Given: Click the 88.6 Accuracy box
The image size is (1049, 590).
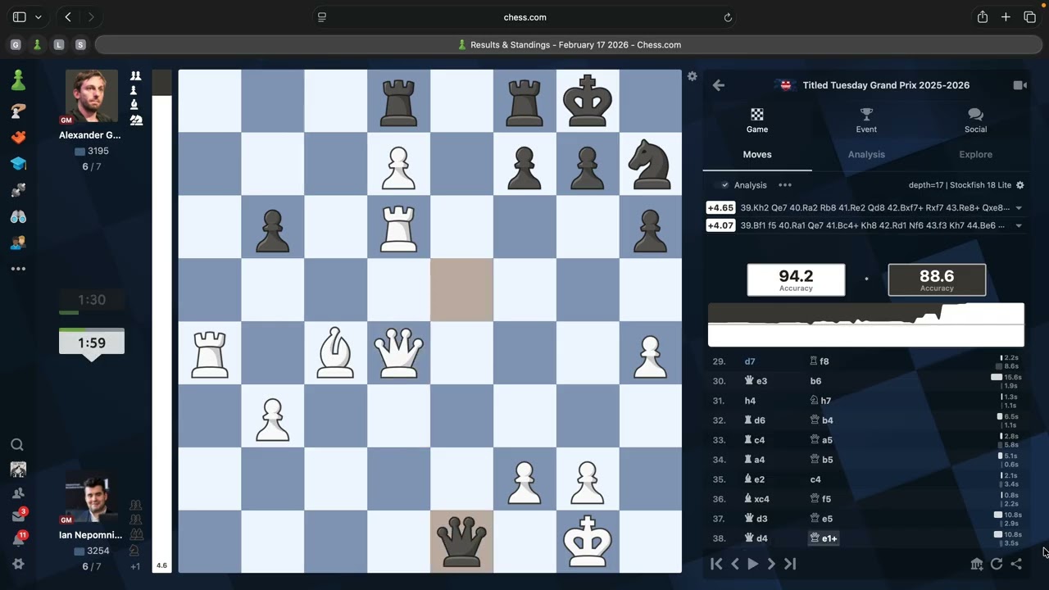Looking at the screenshot, I should tap(937, 279).
